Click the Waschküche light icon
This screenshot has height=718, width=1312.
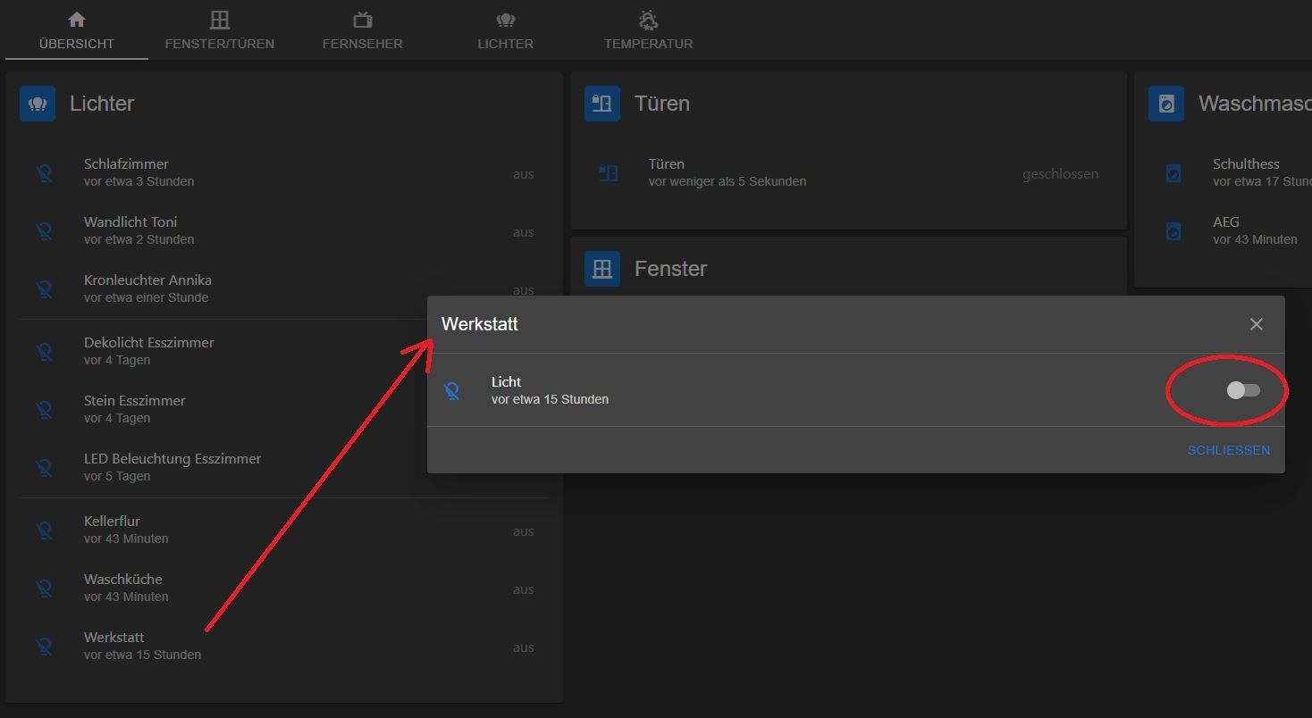click(44, 589)
